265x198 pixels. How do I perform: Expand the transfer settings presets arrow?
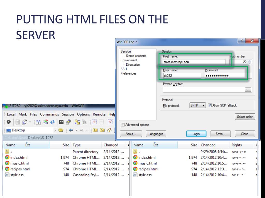click(30, 122)
